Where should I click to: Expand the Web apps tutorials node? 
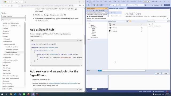3,39
